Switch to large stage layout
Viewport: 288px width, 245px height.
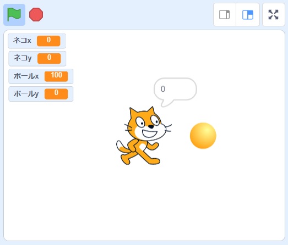248,15
